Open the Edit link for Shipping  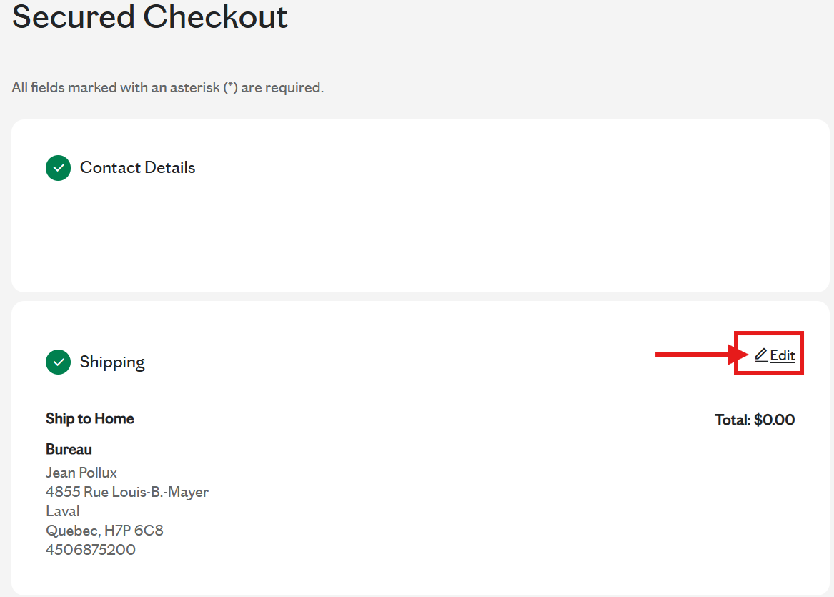[x=782, y=355]
